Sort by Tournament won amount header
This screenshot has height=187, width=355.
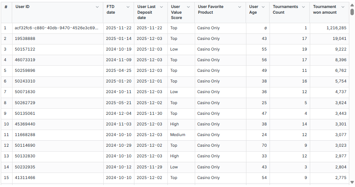325,10
